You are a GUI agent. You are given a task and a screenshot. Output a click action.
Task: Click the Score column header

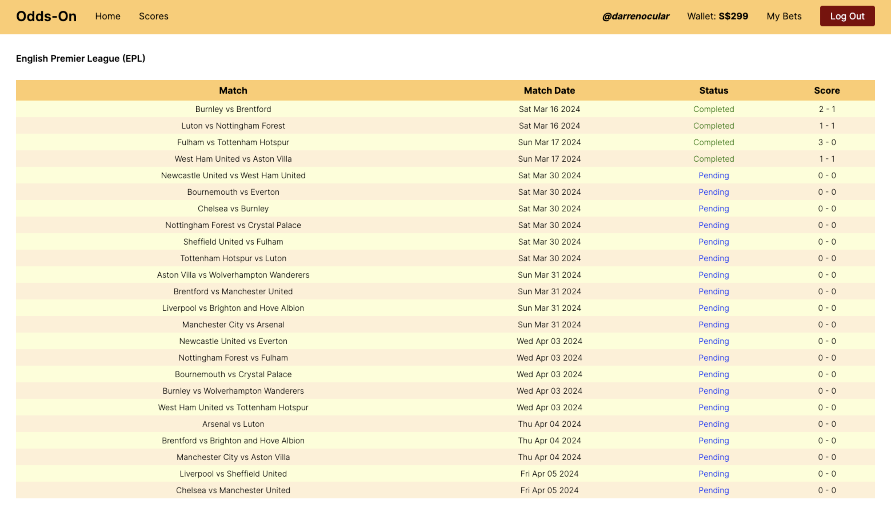pyautogui.click(x=827, y=90)
